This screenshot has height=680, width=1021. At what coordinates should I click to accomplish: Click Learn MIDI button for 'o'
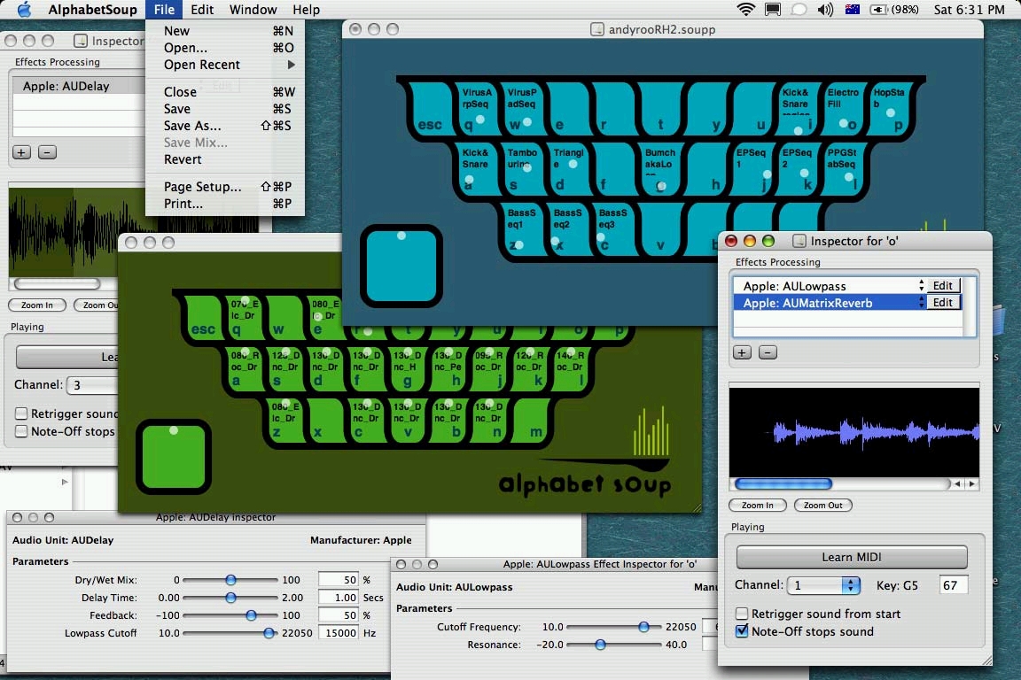click(x=852, y=557)
